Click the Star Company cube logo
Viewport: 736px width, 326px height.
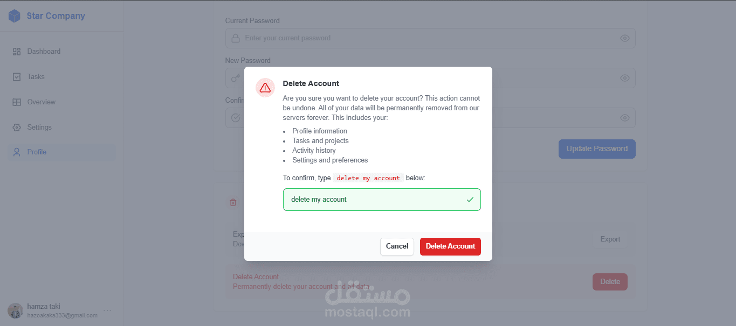[x=15, y=16]
